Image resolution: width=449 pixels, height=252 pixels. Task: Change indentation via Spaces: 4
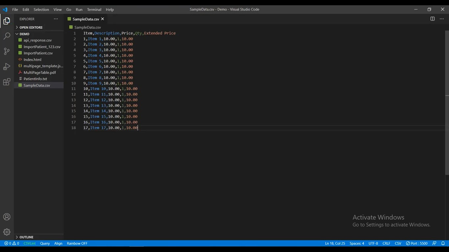coord(357,243)
